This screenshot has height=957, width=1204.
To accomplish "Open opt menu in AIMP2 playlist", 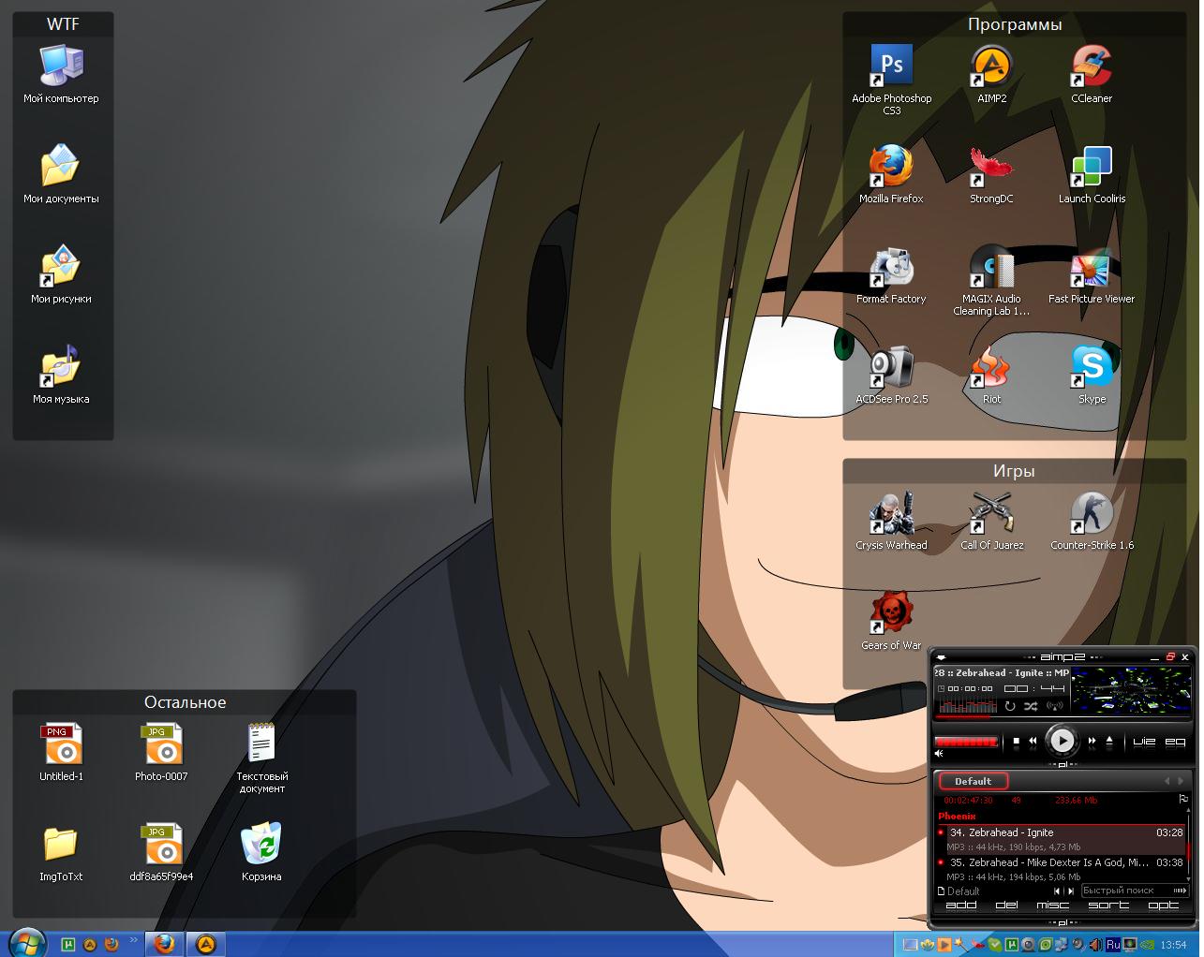I will coord(1164,905).
